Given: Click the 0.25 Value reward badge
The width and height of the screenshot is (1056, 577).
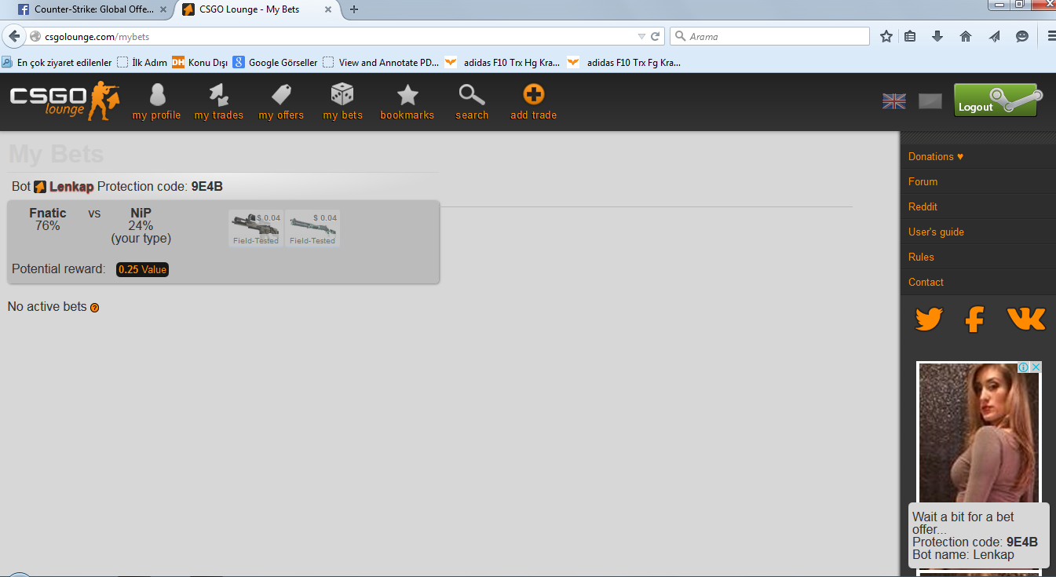Looking at the screenshot, I should (x=142, y=269).
